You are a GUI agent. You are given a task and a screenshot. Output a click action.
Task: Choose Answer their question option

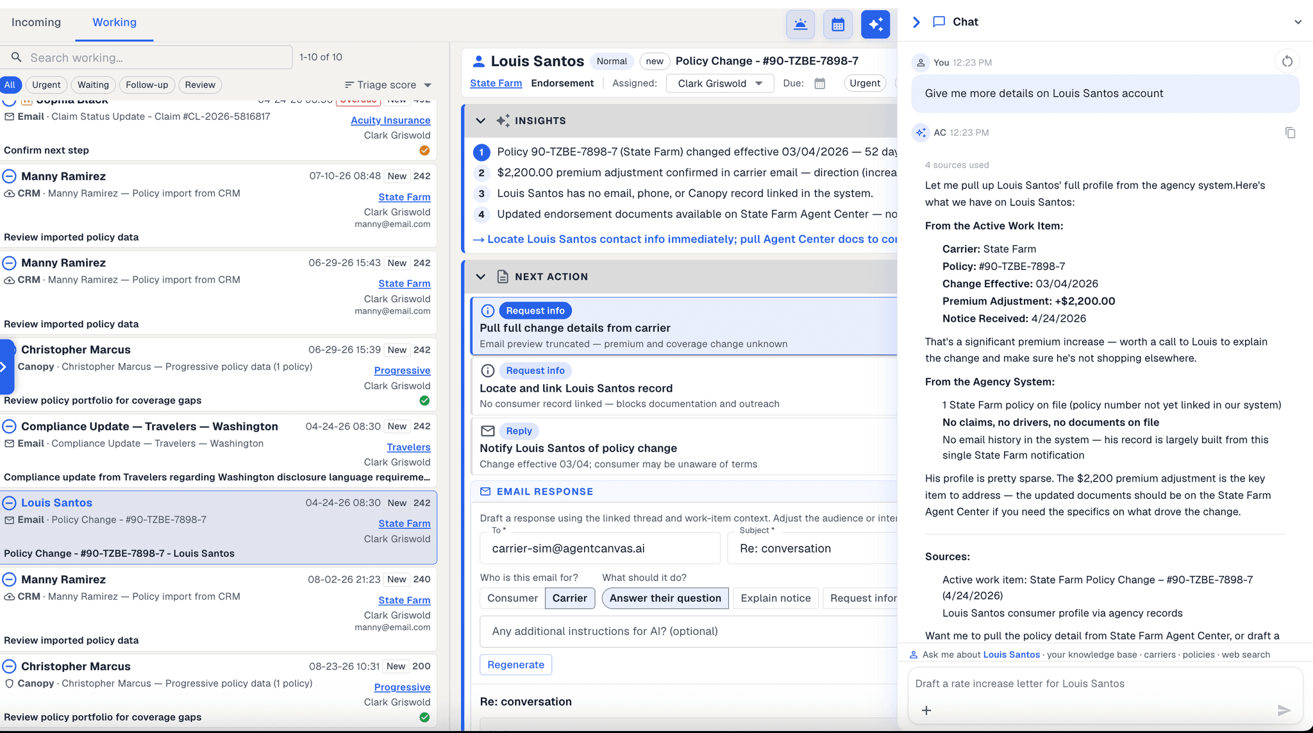click(x=665, y=598)
